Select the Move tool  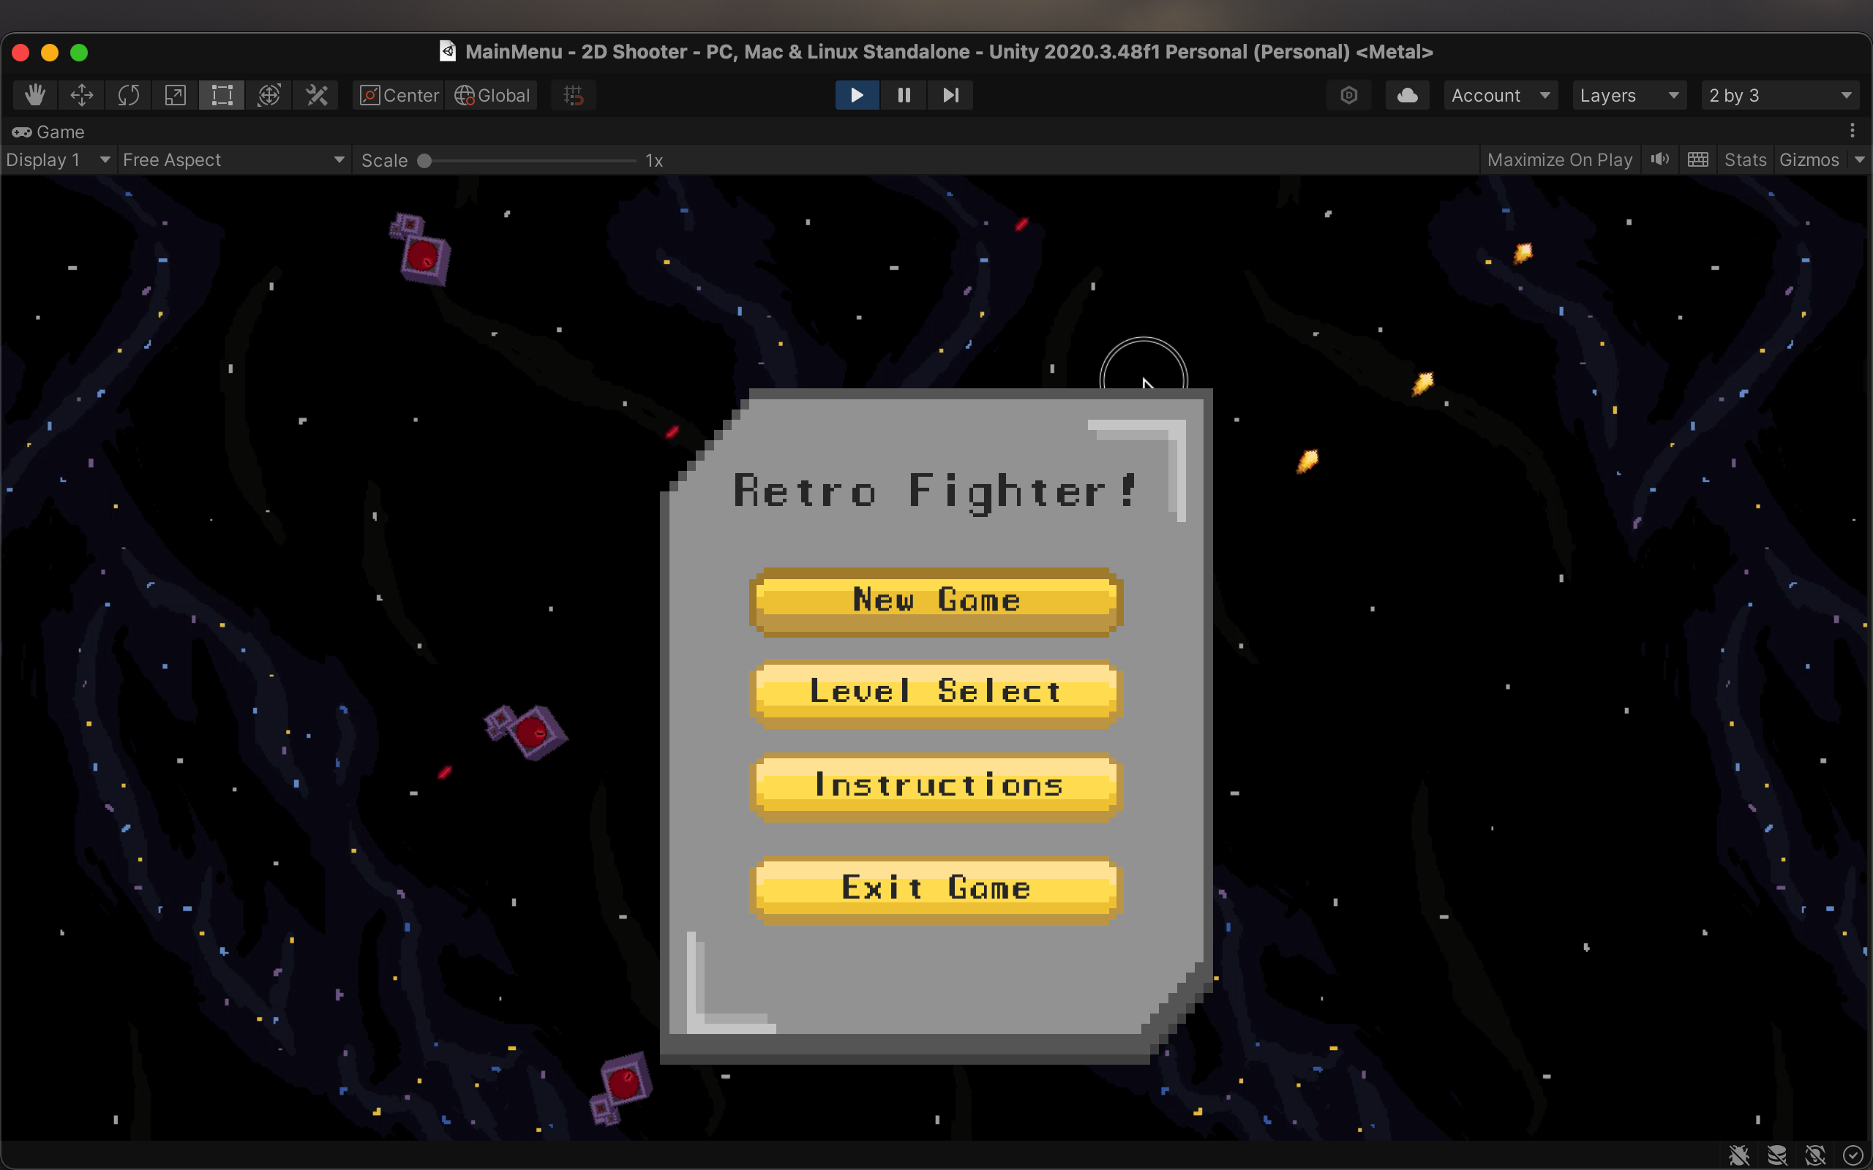click(82, 95)
